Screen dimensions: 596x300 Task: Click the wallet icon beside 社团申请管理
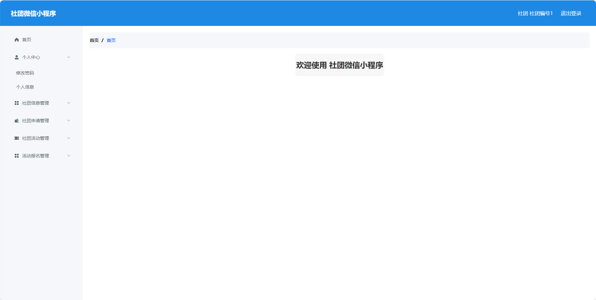click(17, 121)
